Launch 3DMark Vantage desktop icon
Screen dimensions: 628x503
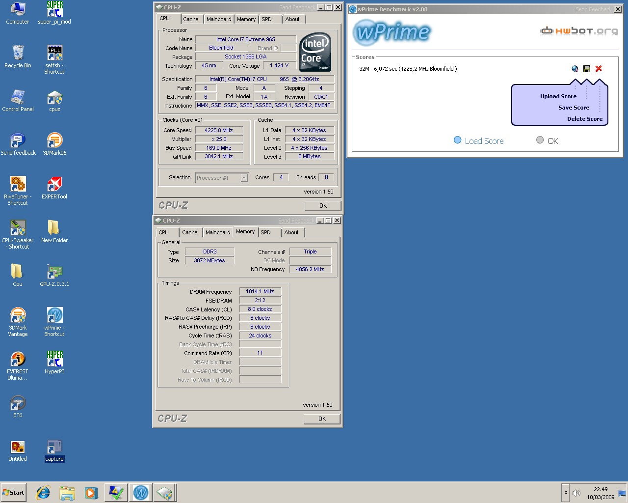click(x=18, y=322)
